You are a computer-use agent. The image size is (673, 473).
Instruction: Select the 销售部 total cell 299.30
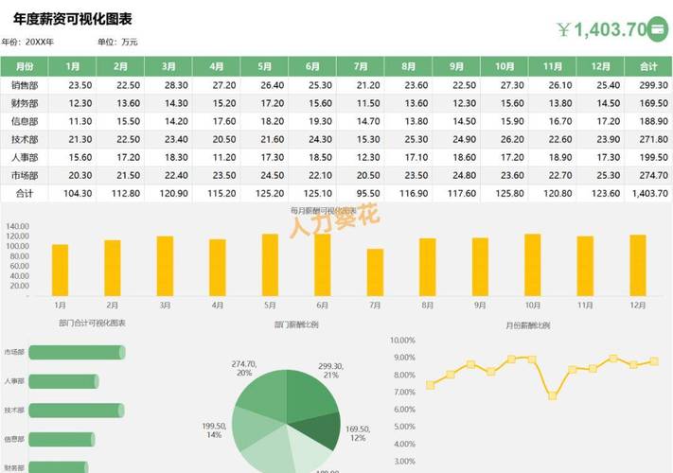pos(648,85)
